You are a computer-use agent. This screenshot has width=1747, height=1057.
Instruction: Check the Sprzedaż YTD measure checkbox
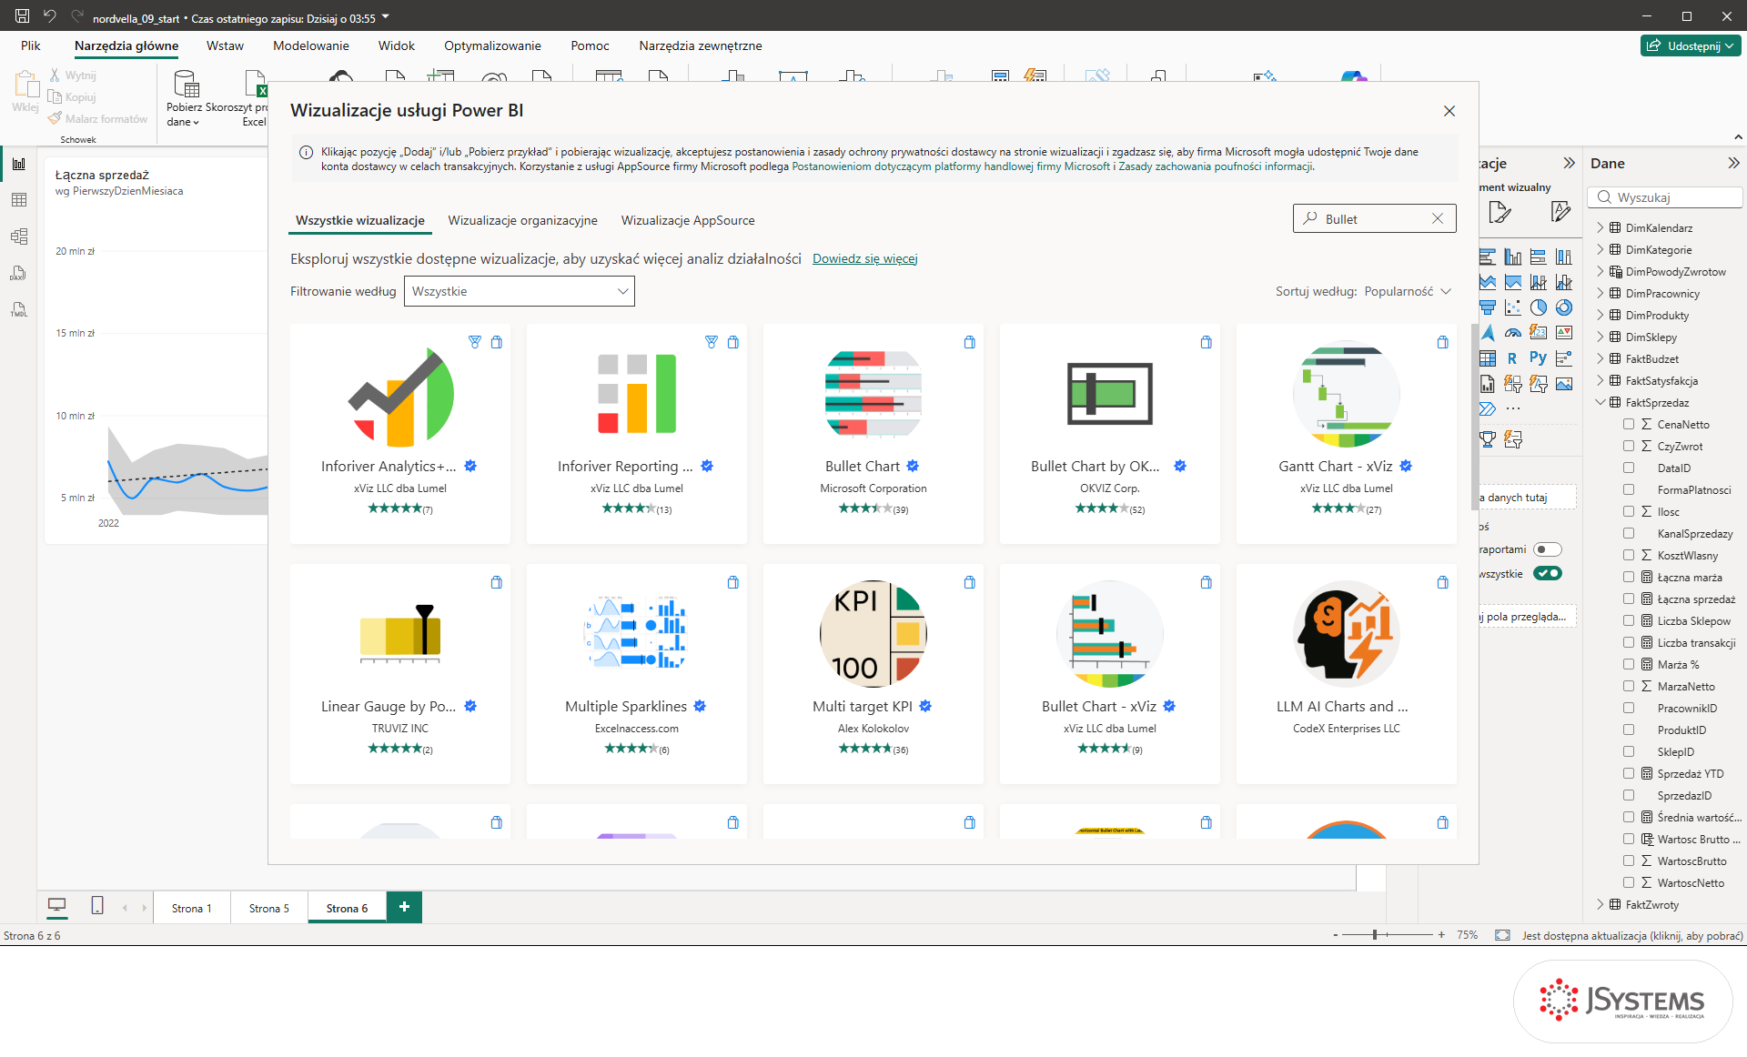pos(1629,773)
